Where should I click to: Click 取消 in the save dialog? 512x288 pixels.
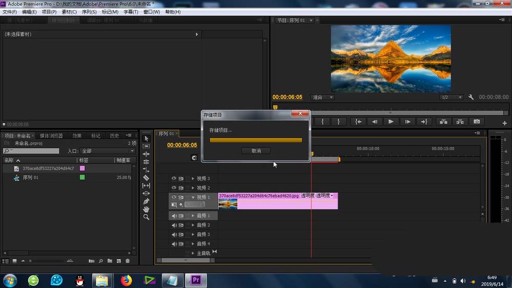click(x=256, y=151)
